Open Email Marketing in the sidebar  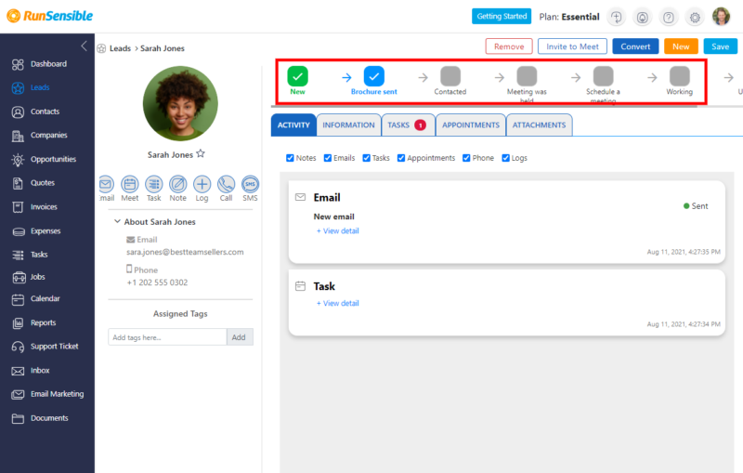click(x=47, y=394)
